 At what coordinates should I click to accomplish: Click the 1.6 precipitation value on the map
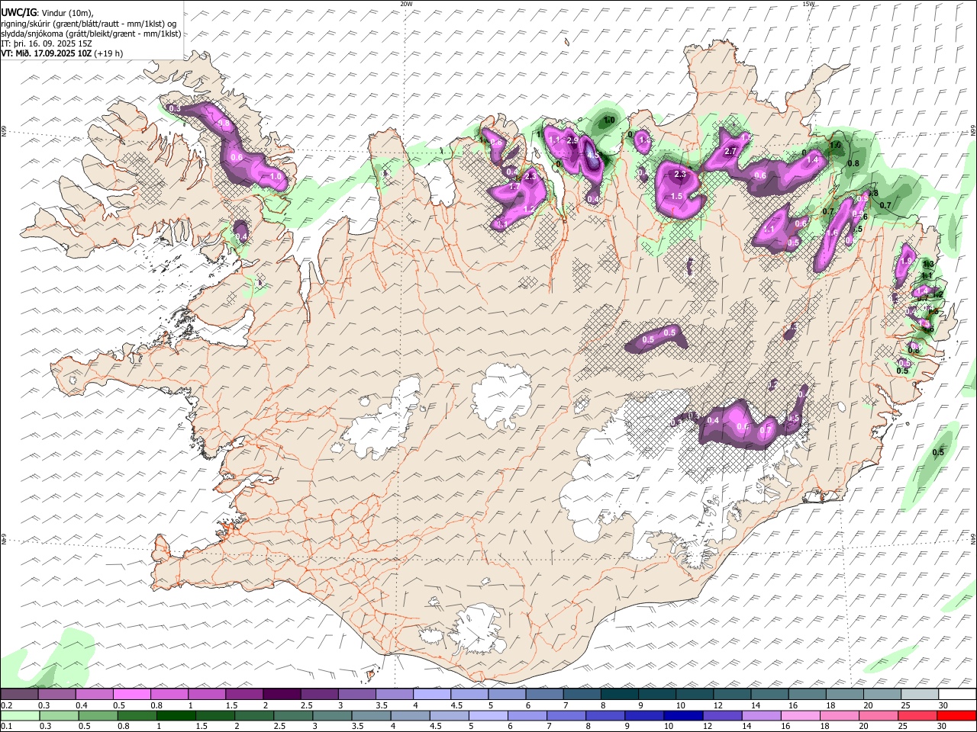tap(833, 233)
